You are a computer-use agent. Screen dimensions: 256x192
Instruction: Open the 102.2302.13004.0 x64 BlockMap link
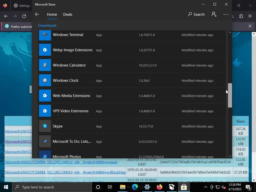tap(65, 172)
